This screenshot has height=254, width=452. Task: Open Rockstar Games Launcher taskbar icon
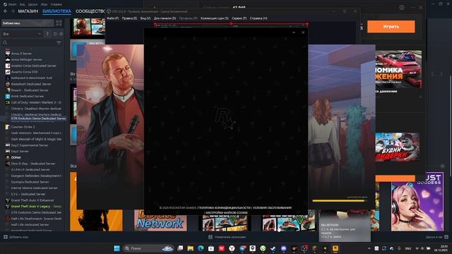pyautogui.click(x=335, y=248)
